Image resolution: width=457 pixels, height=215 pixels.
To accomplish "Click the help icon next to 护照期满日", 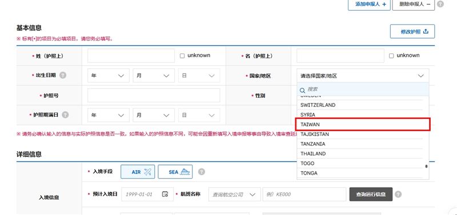I will [65, 115].
